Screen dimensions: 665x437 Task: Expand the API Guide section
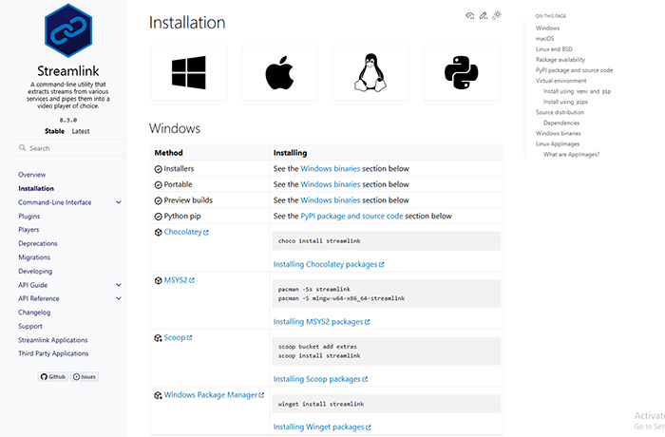119,285
